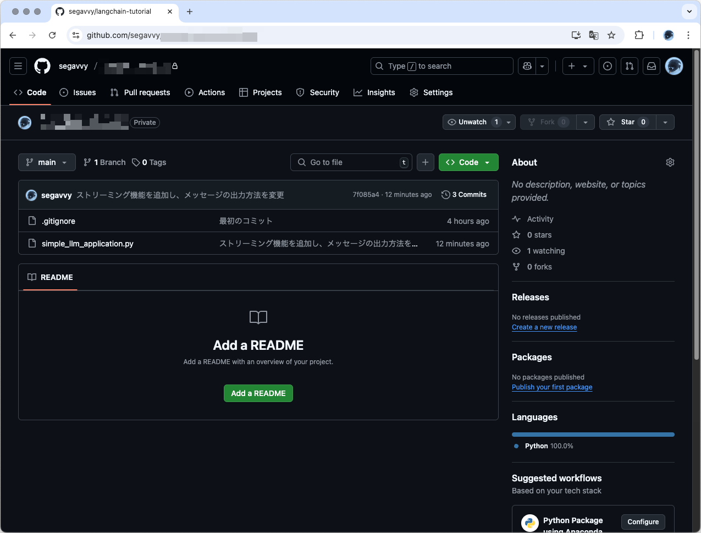Open the create new plus menu

577,66
